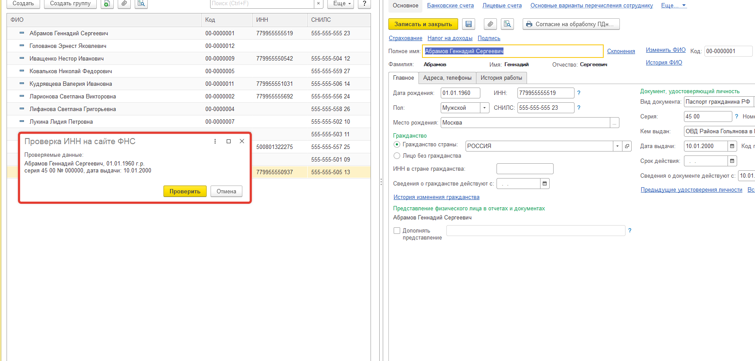Open the Вид документа combo box

tap(719, 101)
